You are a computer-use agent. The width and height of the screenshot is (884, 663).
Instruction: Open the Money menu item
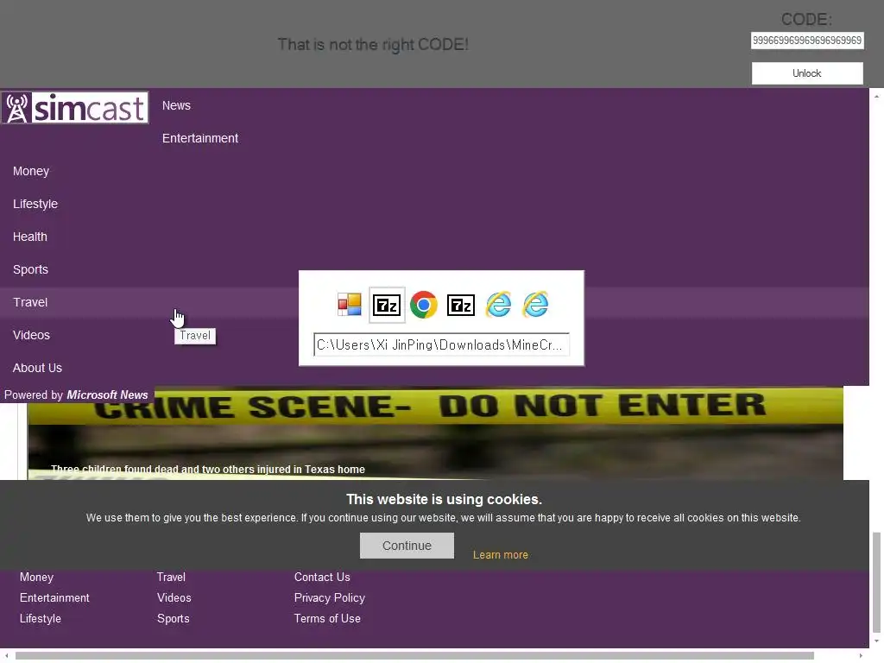(x=31, y=171)
